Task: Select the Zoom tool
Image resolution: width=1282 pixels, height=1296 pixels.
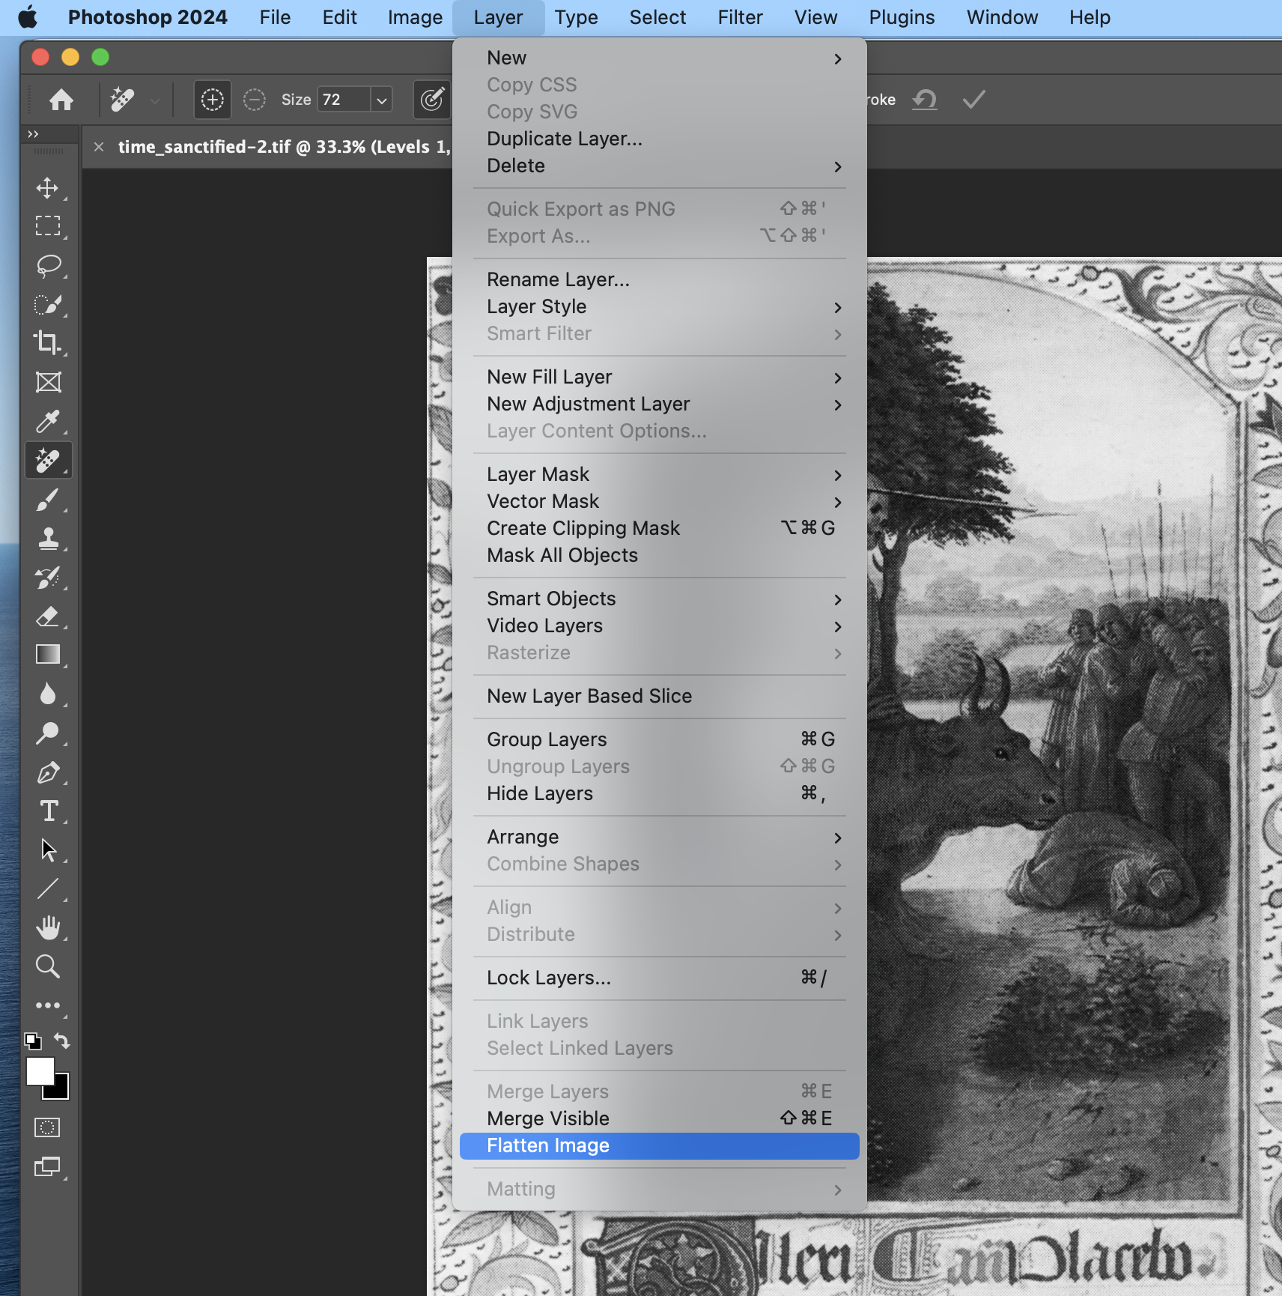Action: coord(48,966)
